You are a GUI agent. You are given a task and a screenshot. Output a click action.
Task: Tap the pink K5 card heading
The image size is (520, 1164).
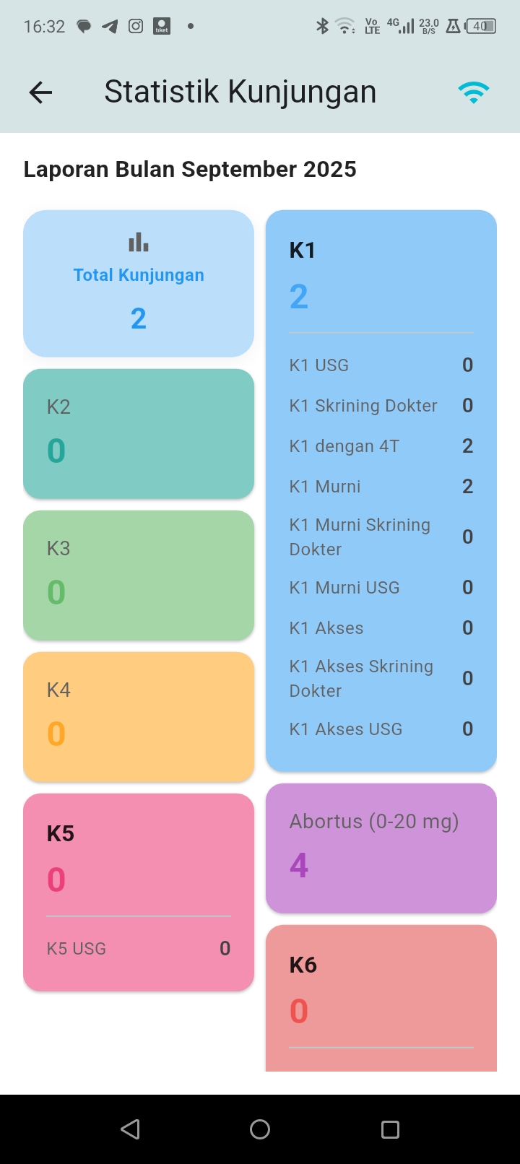61,834
